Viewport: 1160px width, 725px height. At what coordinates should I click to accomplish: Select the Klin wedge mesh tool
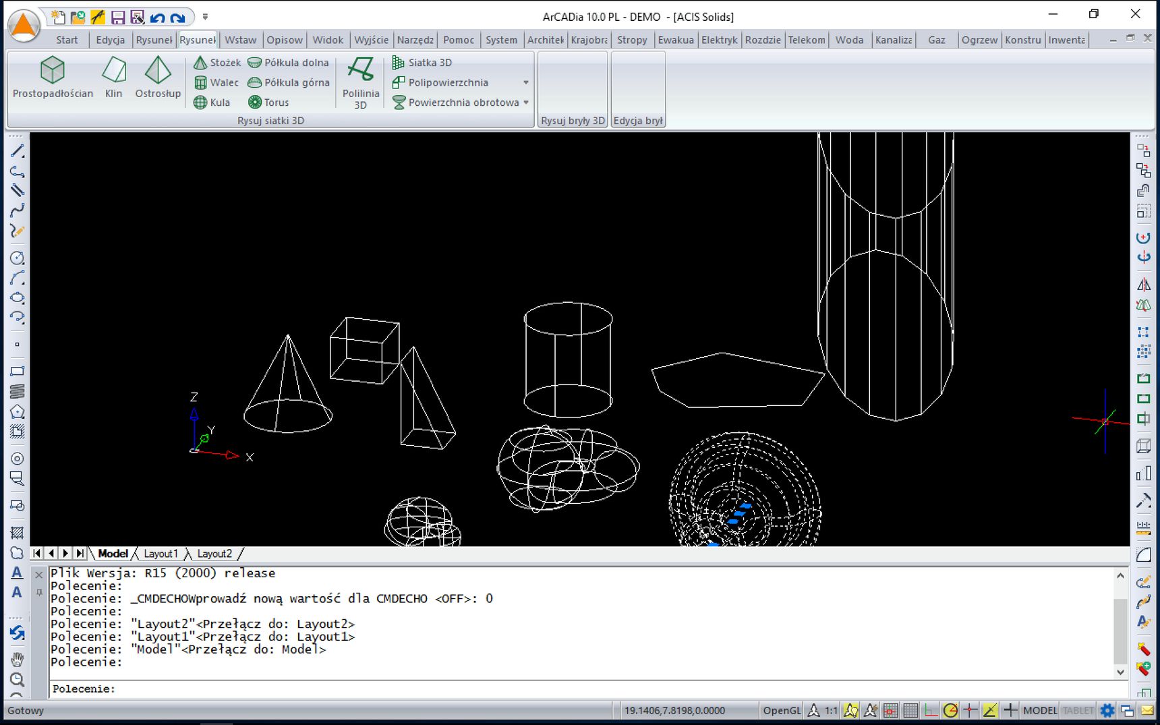click(114, 78)
